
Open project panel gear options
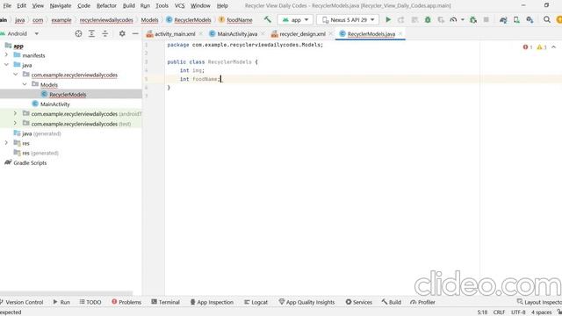122,33
